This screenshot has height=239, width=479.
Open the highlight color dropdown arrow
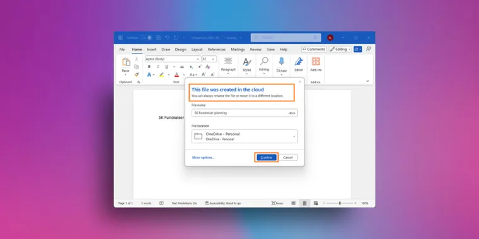coord(168,75)
